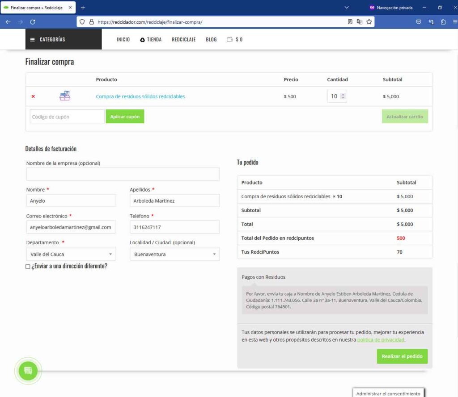Screen dimensions: 458x397
Task: Open reader view icon in address bar
Action: 350,21
